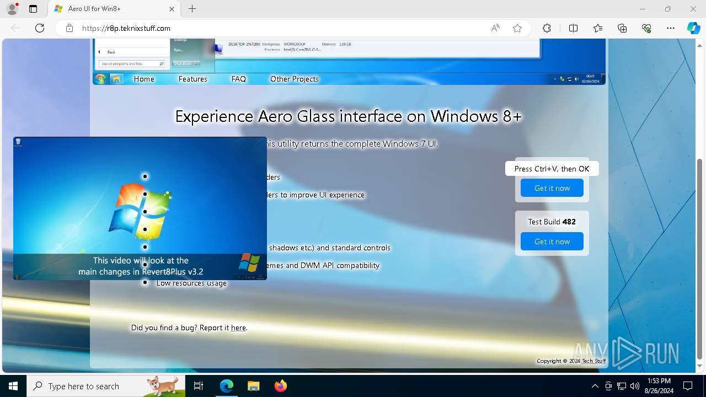Follow the 'here' bug report link

coord(238,328)
